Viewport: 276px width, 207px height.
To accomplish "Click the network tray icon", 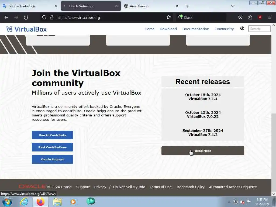I will click(236, 202).
